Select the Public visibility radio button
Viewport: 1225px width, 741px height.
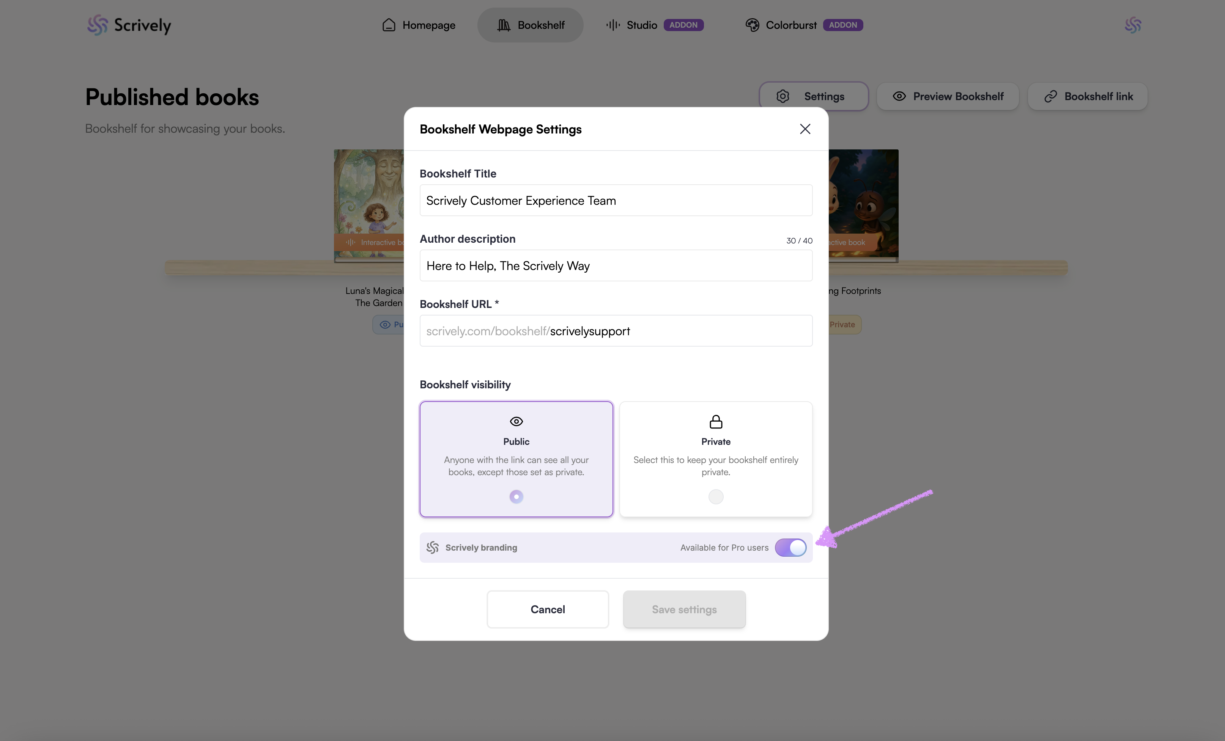click(x=516, y=497)
